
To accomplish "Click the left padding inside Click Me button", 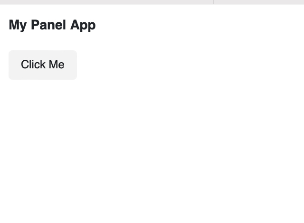I will click(x=14, y=65).
